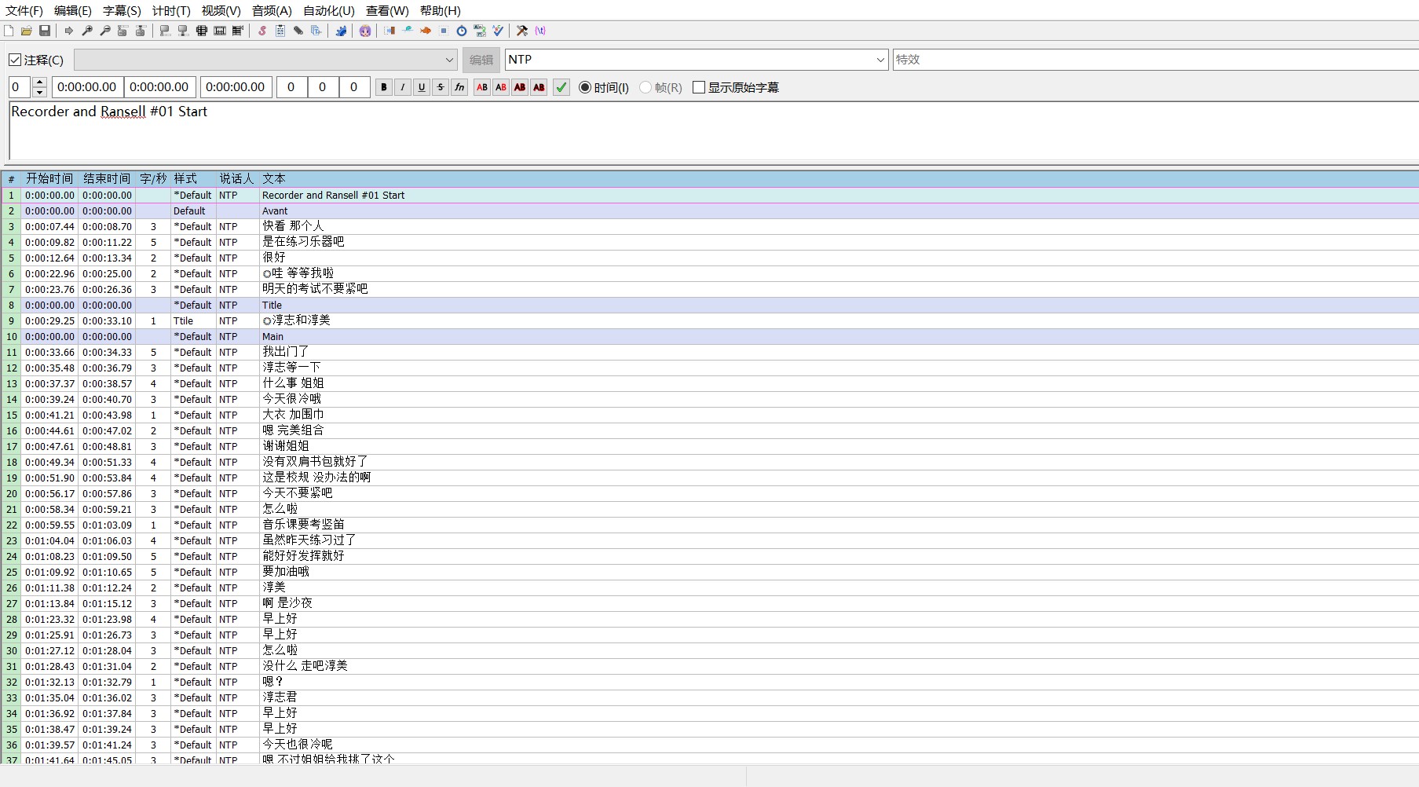Screen dimensions: 1419x787
Task: Open Options with the hammer icon
Action: (x=522, y=31)
